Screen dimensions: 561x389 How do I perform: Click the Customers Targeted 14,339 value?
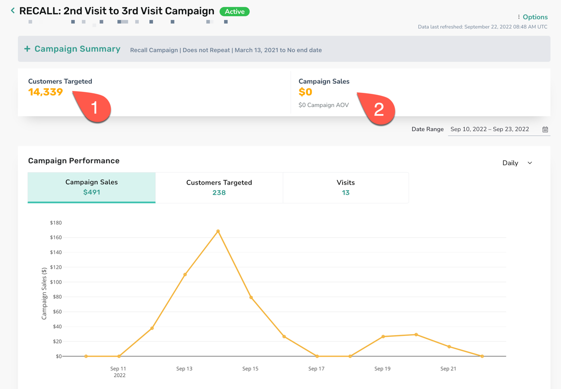(x=45, y=92)
